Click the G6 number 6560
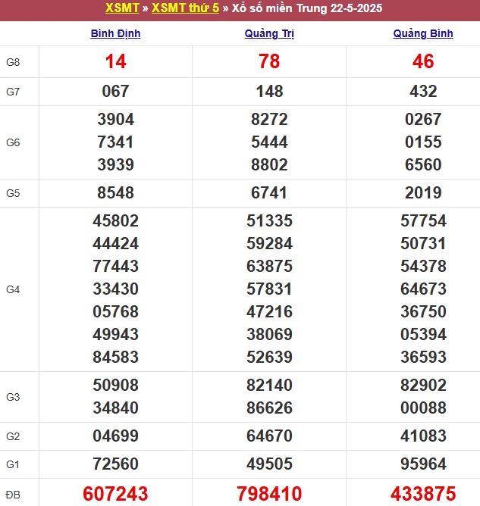This screenshot has width=480, height=506. (x=423, y=164)
